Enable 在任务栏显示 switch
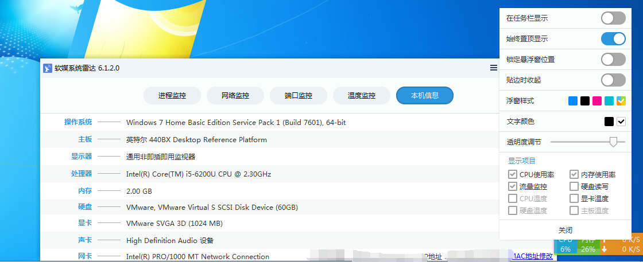This screenshot has width=643, height=262. coord(613,18)
